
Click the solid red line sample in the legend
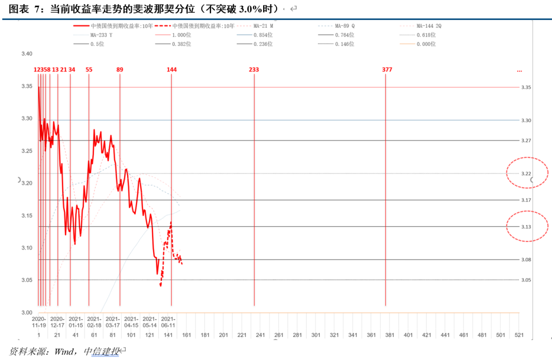(x=81, y=26)
